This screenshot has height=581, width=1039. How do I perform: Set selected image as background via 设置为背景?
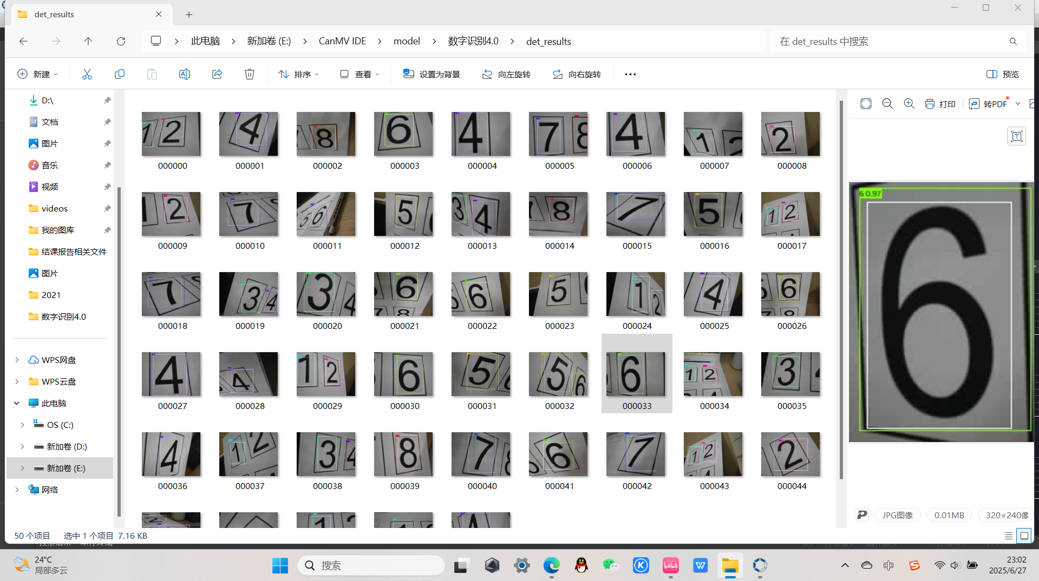(x=432, y=74)
